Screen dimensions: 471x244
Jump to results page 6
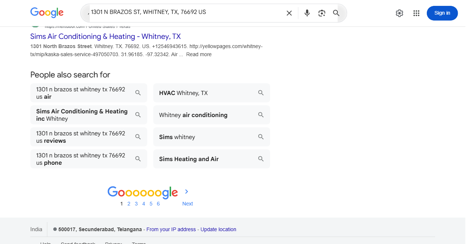158,204
